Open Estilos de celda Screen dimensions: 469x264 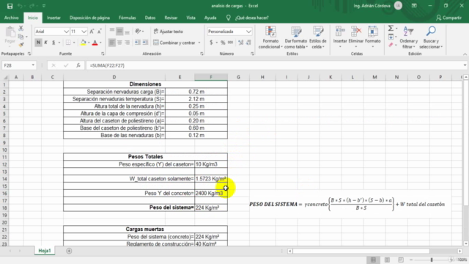[x=318, y=37]
